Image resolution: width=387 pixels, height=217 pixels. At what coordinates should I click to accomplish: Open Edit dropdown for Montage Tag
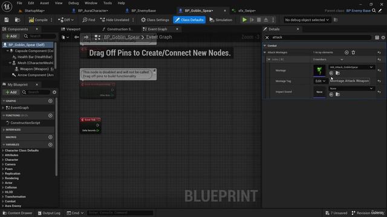coord(320,81)
